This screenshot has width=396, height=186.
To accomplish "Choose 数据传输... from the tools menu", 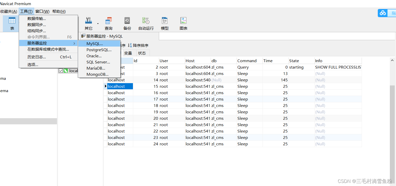I will tap(49, 18).
